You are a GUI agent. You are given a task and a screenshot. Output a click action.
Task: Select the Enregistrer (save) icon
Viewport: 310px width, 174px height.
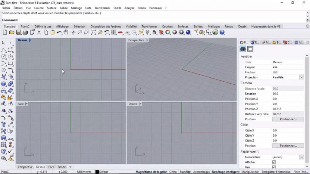19,32
